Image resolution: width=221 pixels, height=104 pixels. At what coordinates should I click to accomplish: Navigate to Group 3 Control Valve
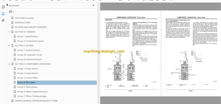coord(28,78)
